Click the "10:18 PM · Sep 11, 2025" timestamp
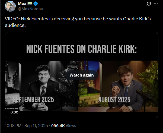 26,126
